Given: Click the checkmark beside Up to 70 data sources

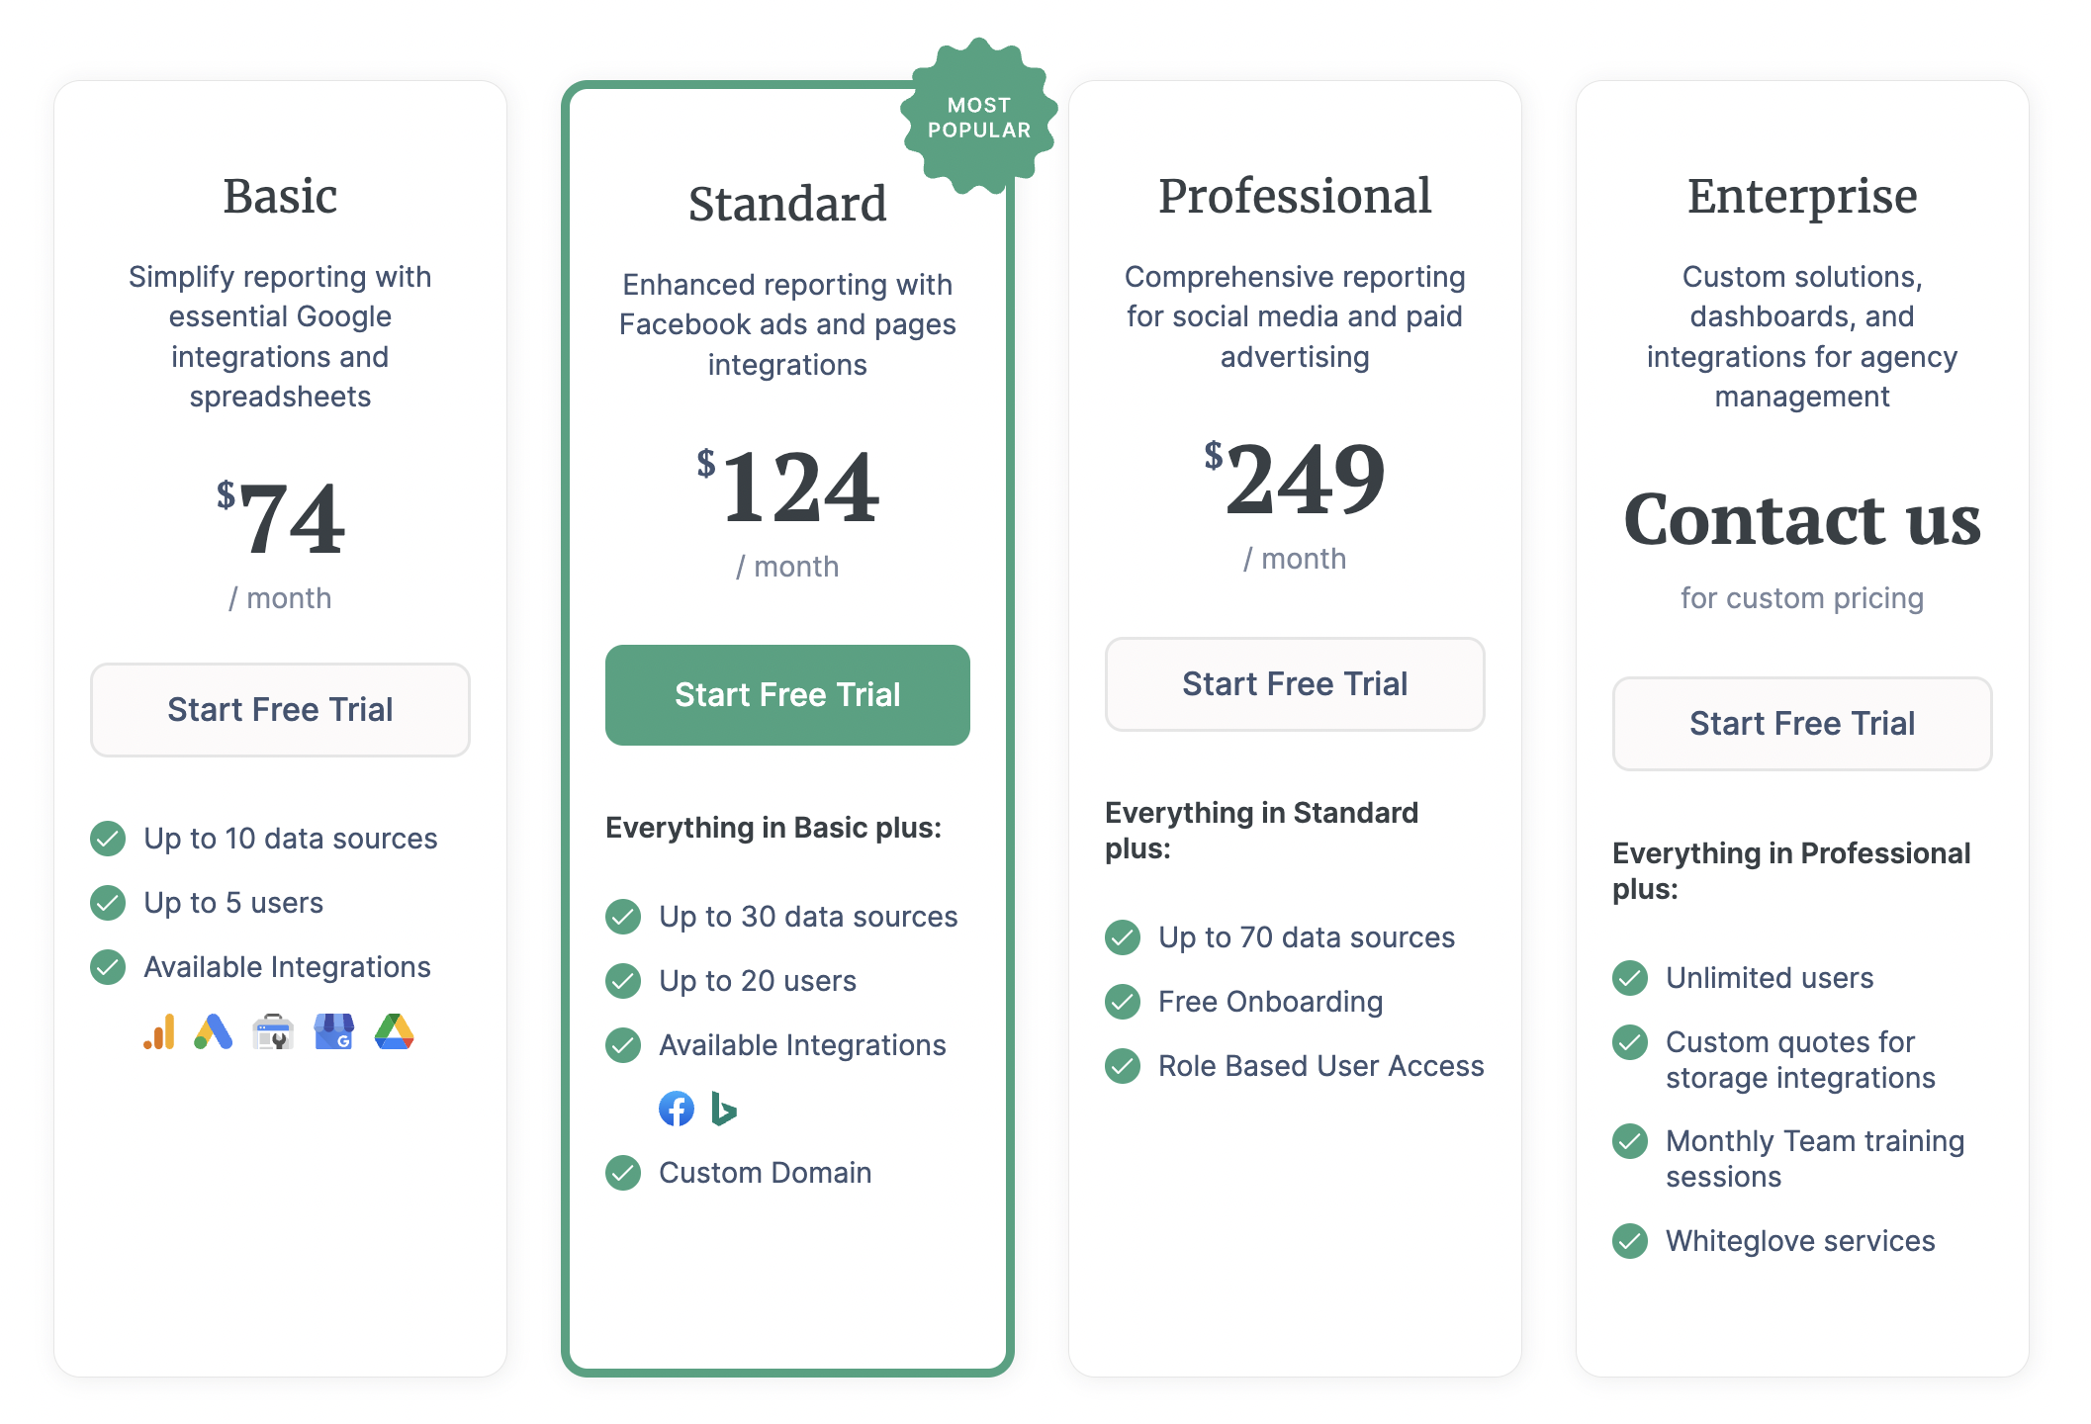Looking at the screenshot, I should (1123, 937).
